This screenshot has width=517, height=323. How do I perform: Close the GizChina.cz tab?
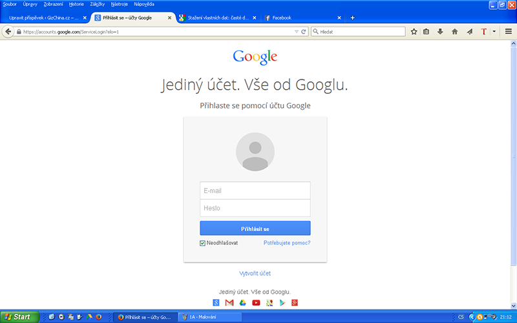(x=85, y=18)
